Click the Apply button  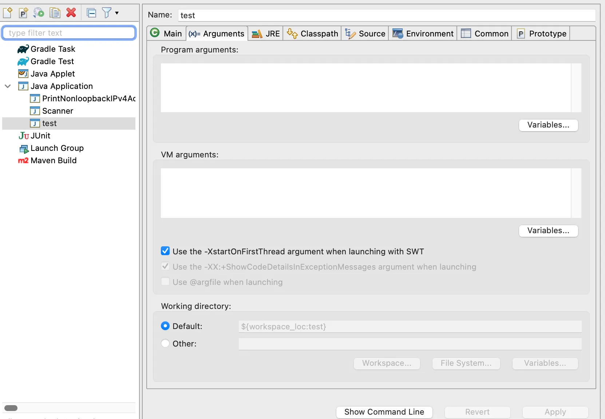[x=555, y=412]
